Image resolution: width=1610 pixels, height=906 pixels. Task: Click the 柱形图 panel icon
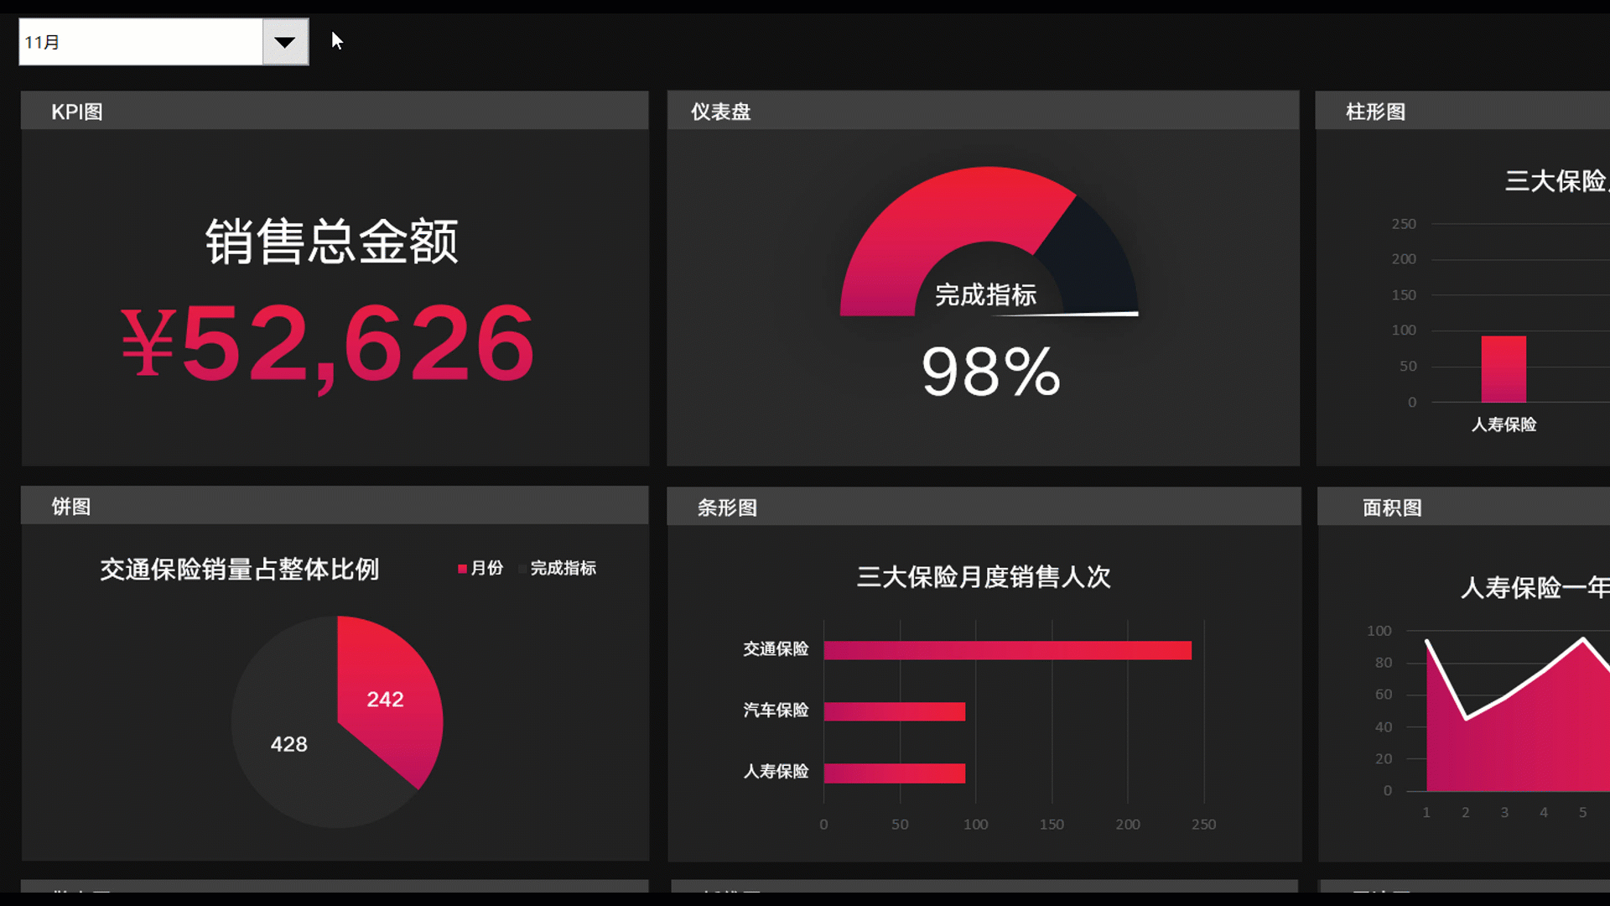1374,111
